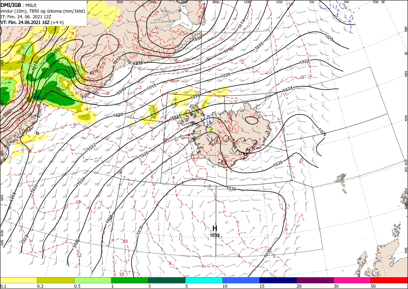Click the 5W longitude label
408x289 pixels.
point(312,2)
